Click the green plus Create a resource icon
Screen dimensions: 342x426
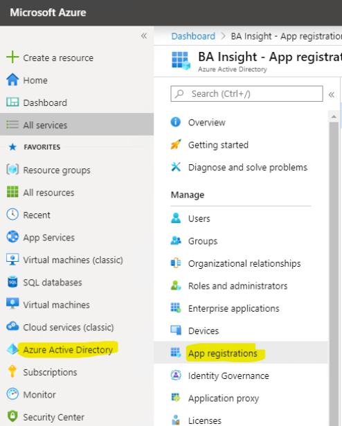(x=12, y=57)
